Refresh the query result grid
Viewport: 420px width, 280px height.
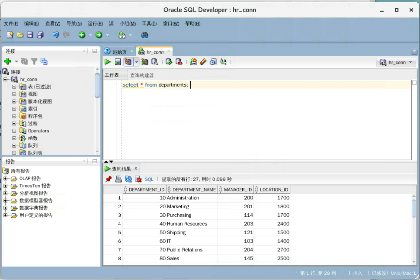[128, 179]
